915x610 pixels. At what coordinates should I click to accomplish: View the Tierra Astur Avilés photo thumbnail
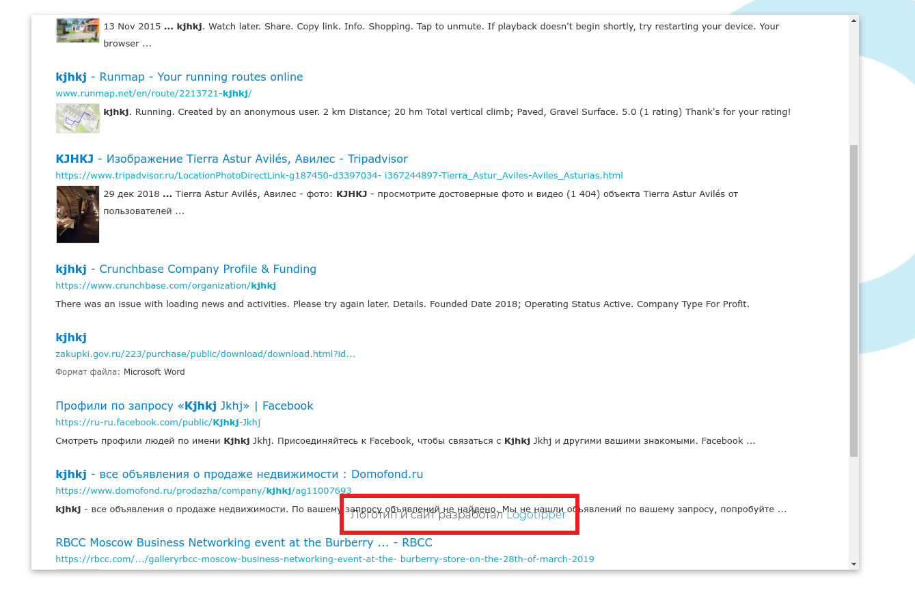pos(78,214)
